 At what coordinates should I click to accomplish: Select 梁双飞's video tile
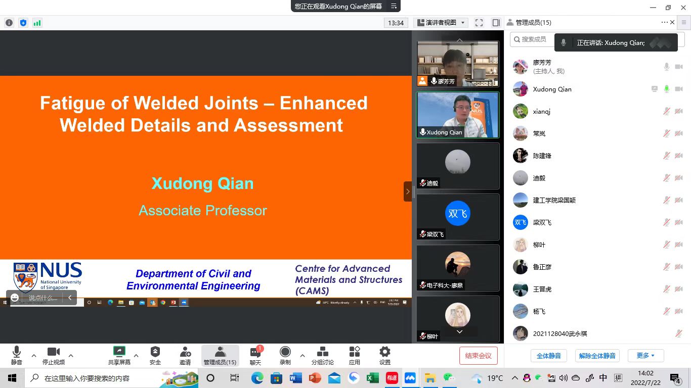coord(458,217)
